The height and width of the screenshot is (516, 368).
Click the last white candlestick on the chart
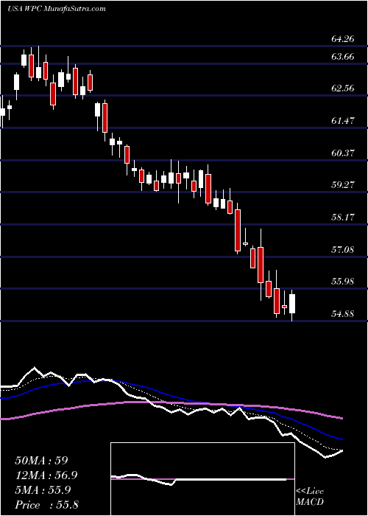point(292,304)
